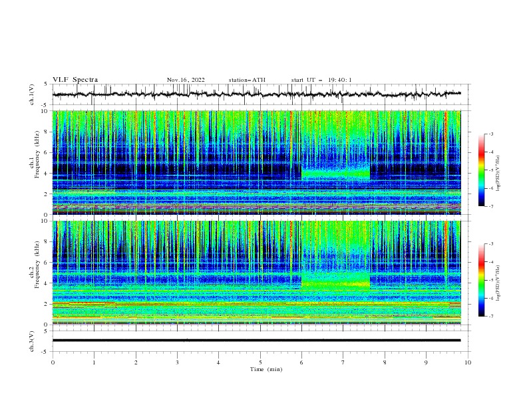Select the "Time (min)" axis title

266,369
